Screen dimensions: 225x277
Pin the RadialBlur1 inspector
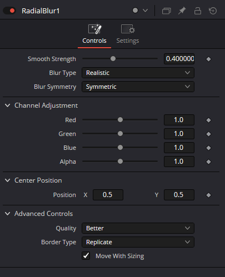[182, 11]
